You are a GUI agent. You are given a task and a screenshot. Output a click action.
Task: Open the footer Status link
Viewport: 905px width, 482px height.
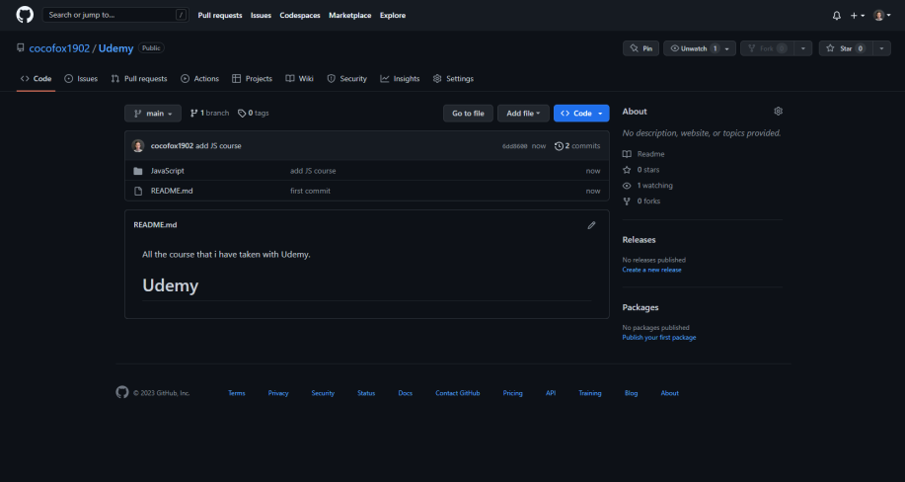point(366,393)
